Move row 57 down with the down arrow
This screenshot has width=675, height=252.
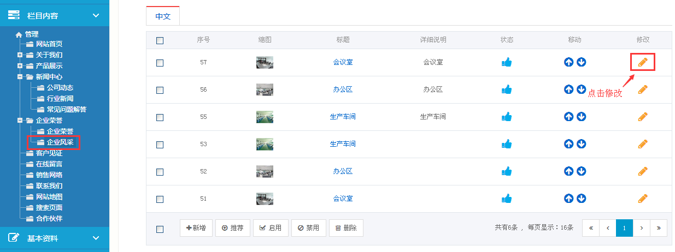582,62
